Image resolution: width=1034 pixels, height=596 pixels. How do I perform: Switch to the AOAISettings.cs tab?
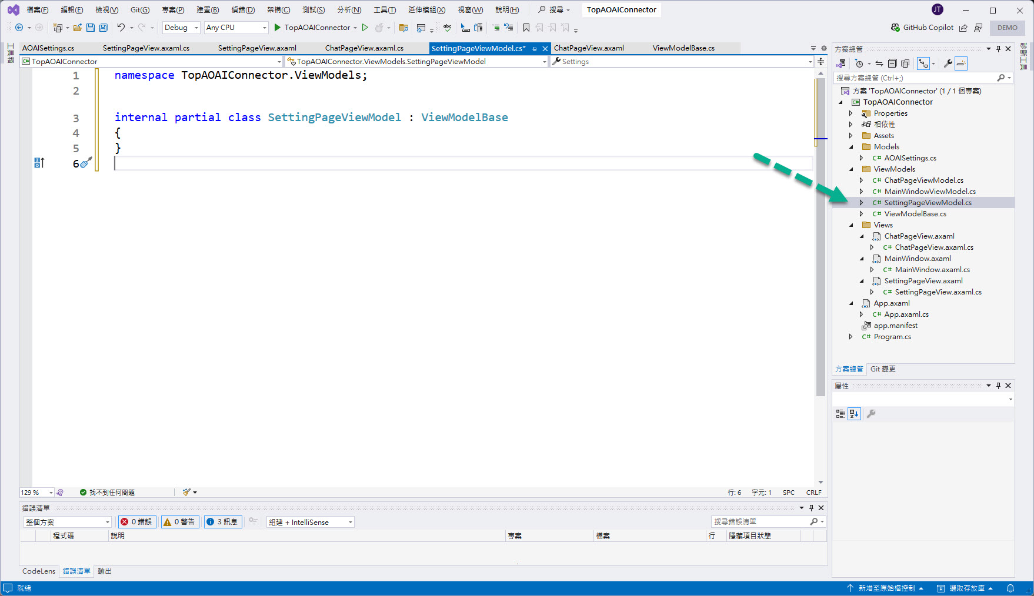click(x=48, y=48)
